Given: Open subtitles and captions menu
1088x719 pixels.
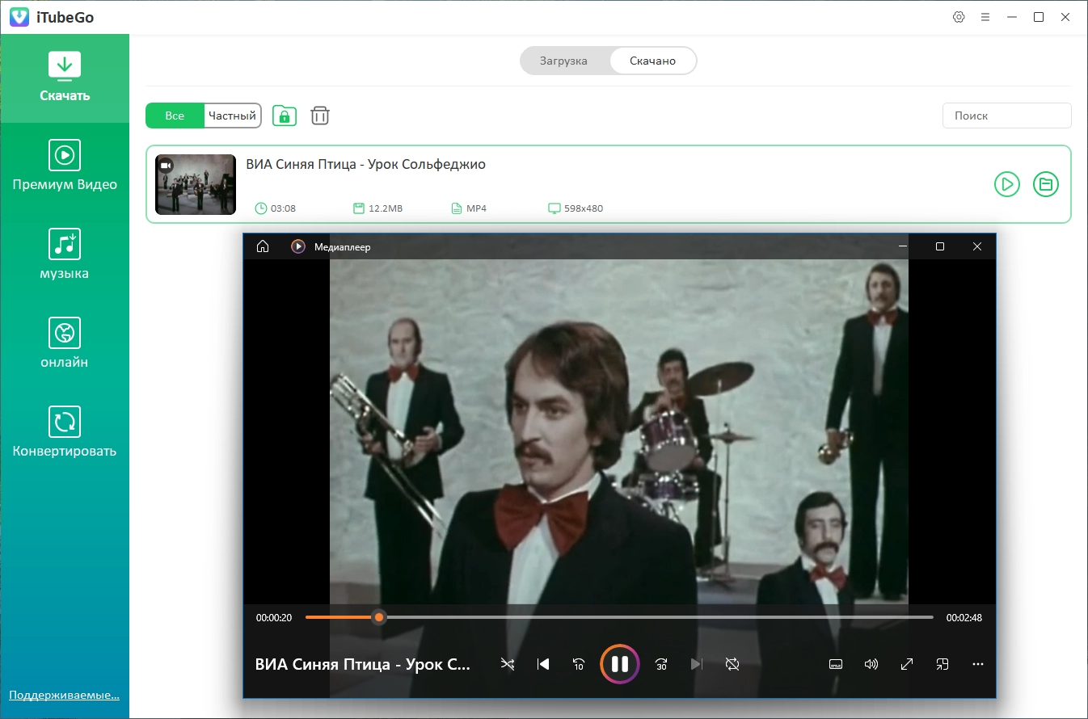Looking at the screenshot, I should [x=836, y=664].
